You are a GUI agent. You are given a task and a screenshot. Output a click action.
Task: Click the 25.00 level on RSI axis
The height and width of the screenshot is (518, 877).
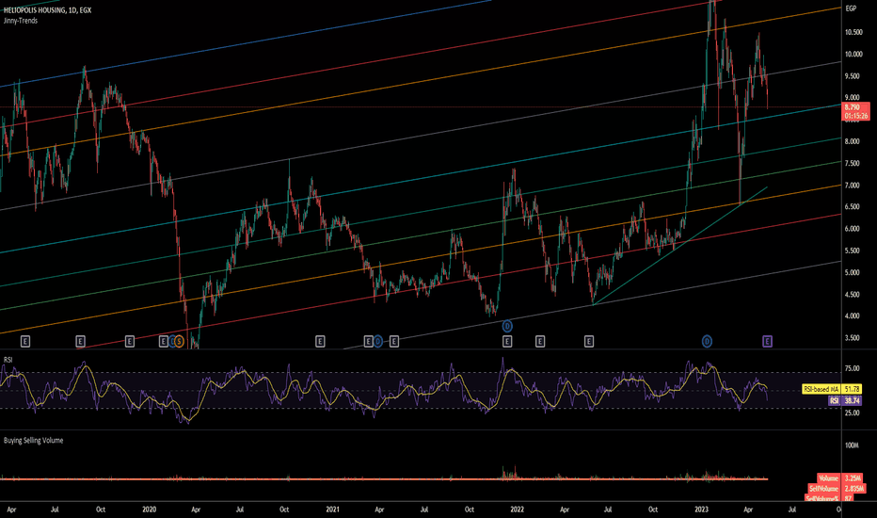853,413
